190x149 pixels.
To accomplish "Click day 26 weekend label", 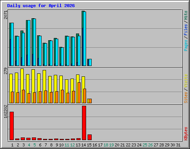I will pos(150,145).
